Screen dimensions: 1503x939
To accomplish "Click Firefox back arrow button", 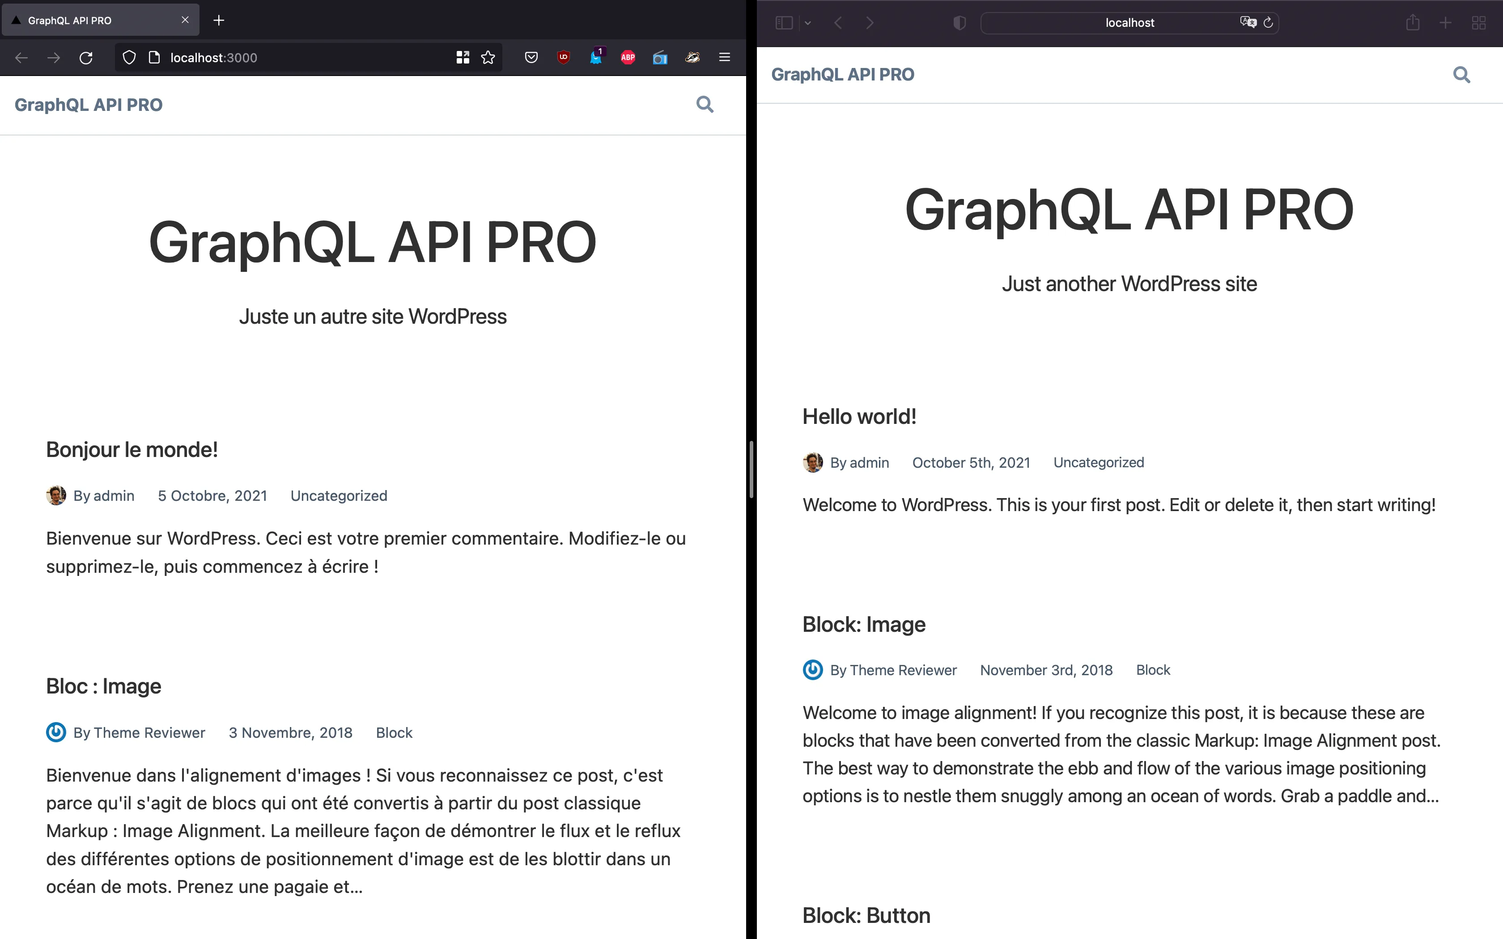I will click(21, 58).
